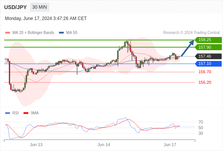Click the pink MA 20 legend swatch
223x151 pixels.
coord(8,33)
